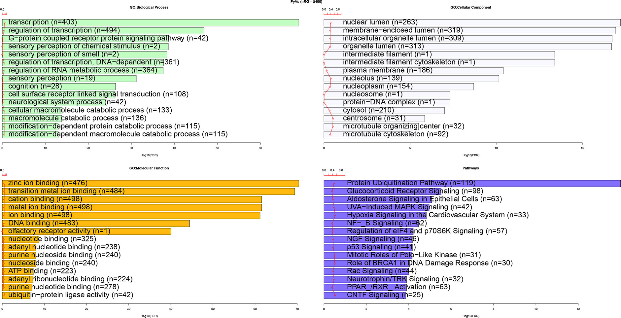Click 'cation binding (n=498)' label

point(45,199)
